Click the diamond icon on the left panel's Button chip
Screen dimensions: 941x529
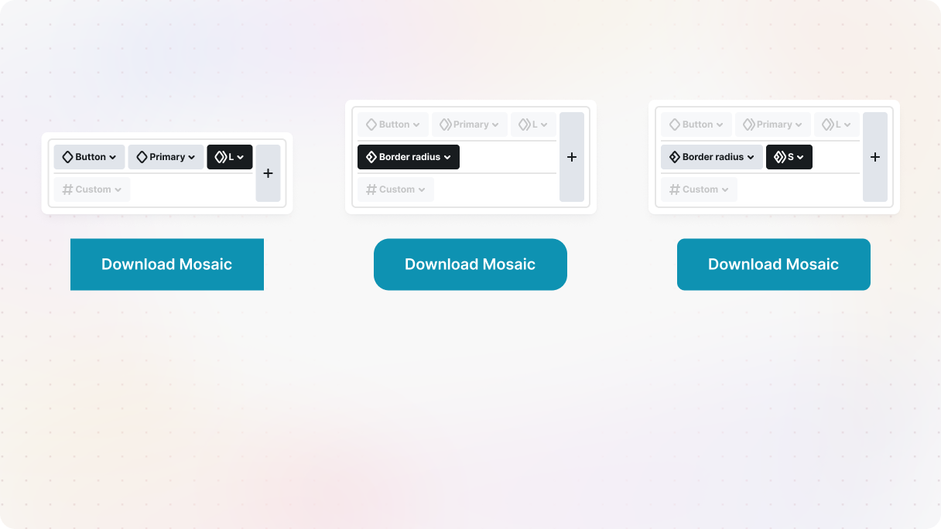tap(67, 157)
